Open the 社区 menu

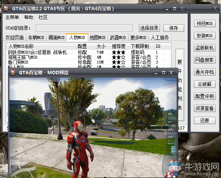coord(43,17)
